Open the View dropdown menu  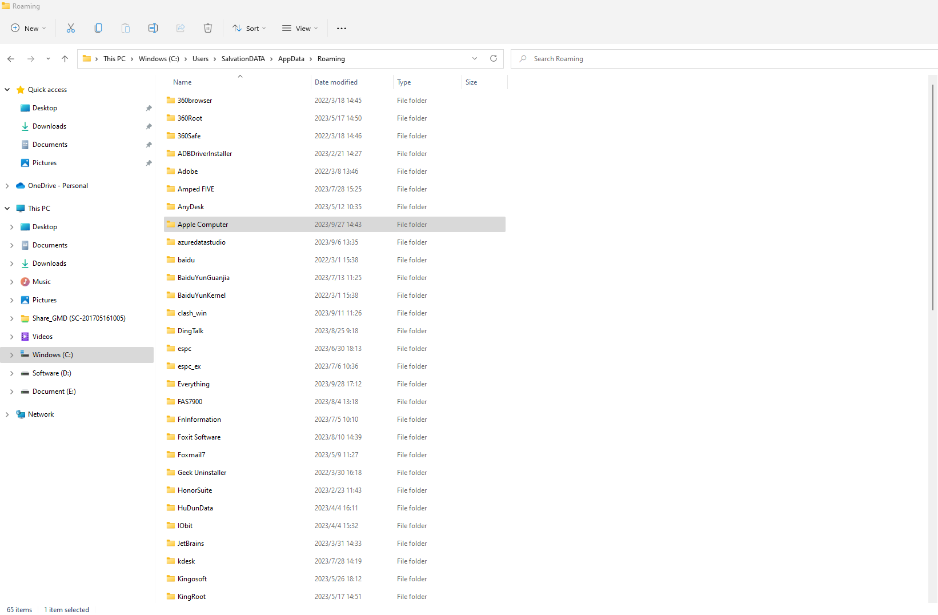(x=300, y=28)
